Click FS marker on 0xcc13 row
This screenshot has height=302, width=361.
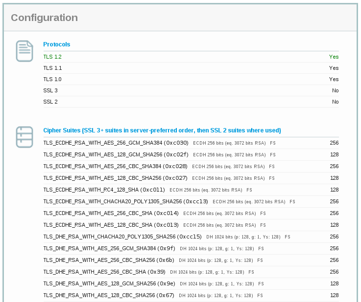292,202
